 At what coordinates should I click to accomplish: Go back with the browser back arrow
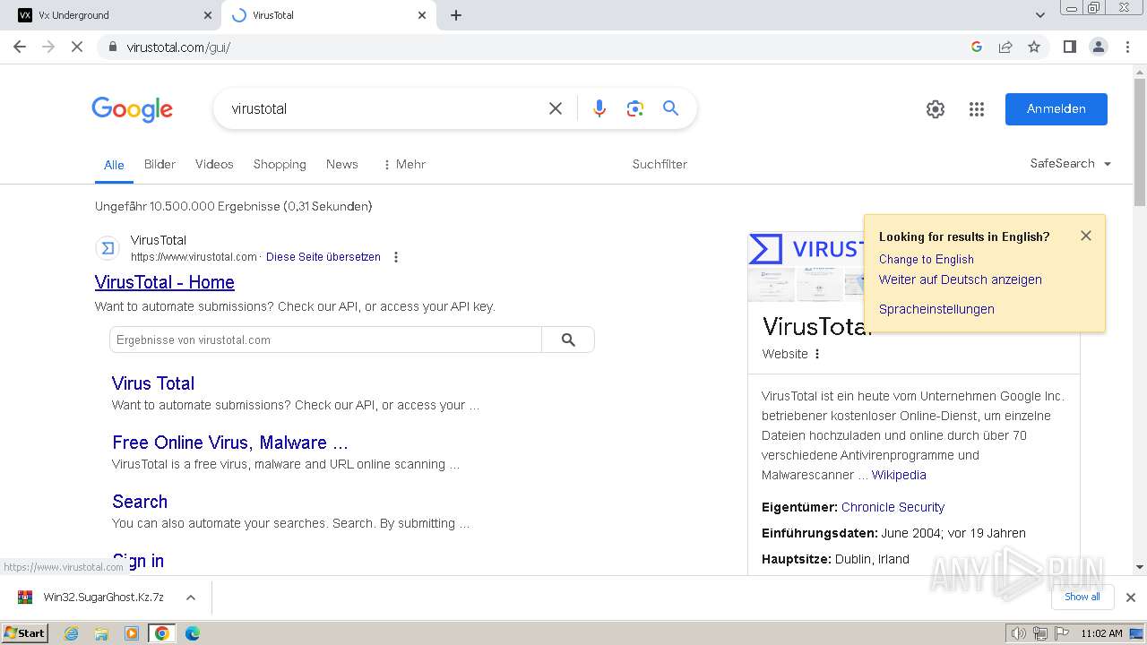click(20, 47)
